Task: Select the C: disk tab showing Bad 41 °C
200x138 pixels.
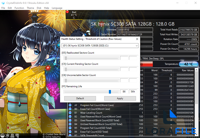Action: click(x=74, y=15)
